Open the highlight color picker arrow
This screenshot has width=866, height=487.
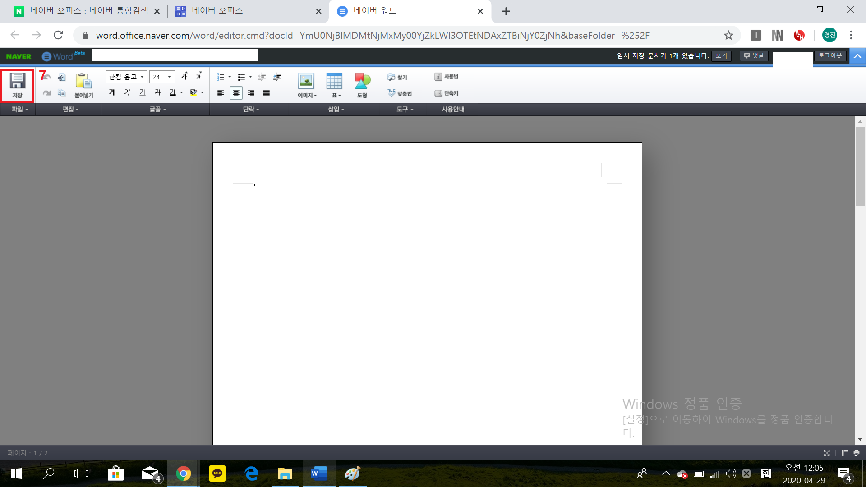coord(202,92)
